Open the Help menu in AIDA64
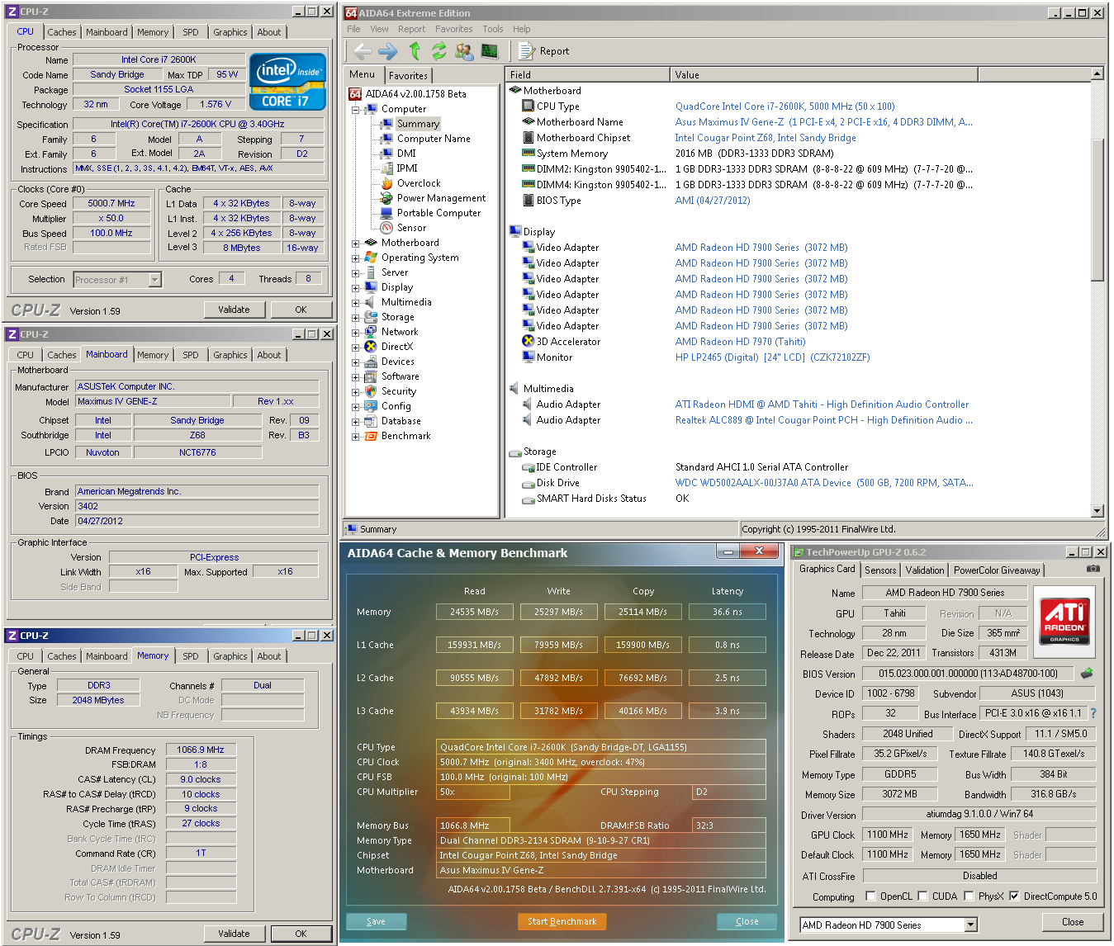This screenshot has height=946, width=1114. pyautogui.click(x=522, y=29)
